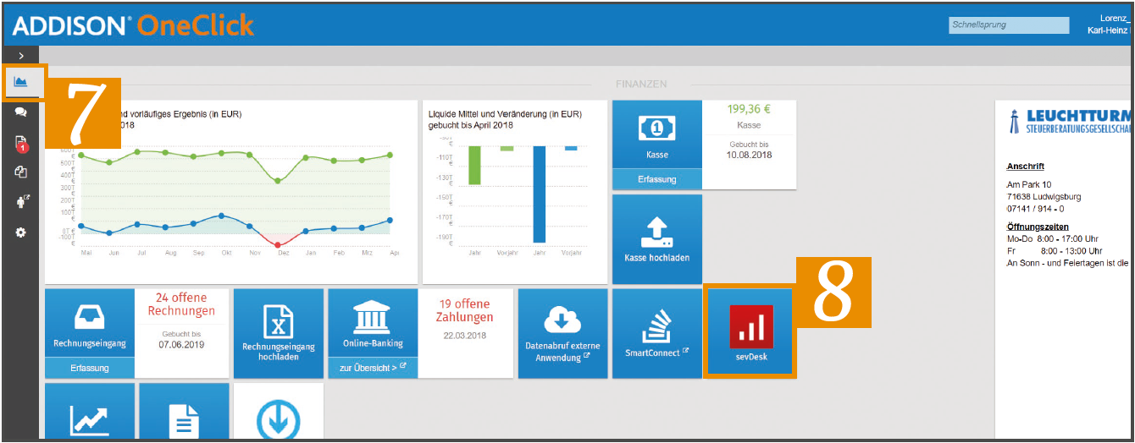Open the Online-Banking tile
Image resolution: width=1135 pixels, height=443 pixels.
[373, 323]
